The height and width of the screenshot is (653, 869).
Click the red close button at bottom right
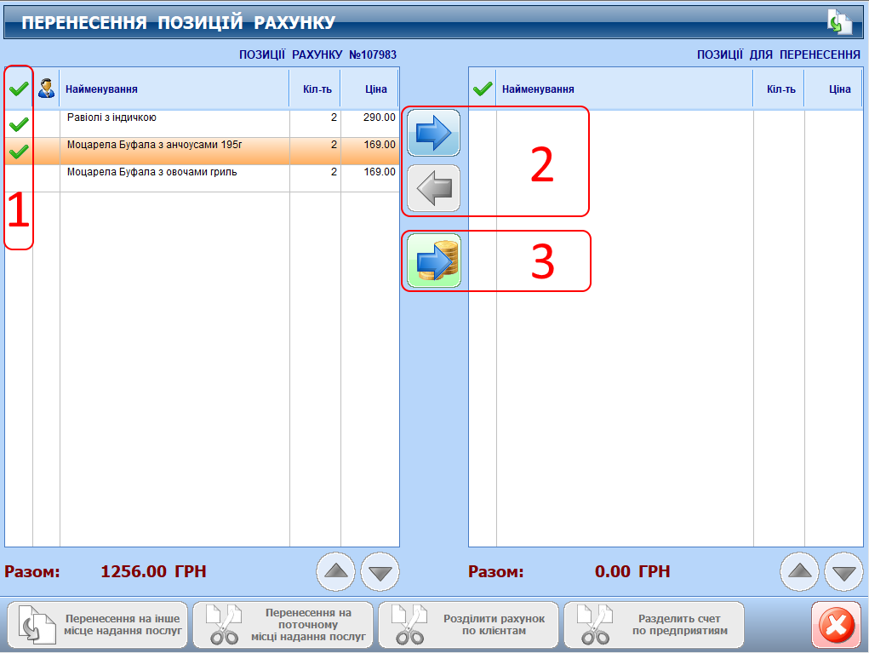click(836, 626)
